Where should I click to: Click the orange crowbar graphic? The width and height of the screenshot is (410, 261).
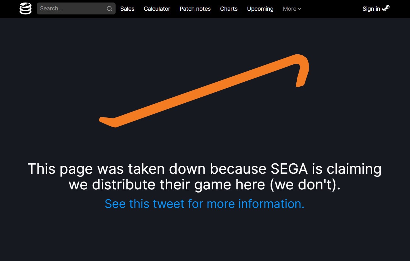pos(204,91)
